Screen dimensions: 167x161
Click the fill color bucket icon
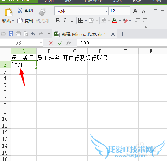point(104,20)
